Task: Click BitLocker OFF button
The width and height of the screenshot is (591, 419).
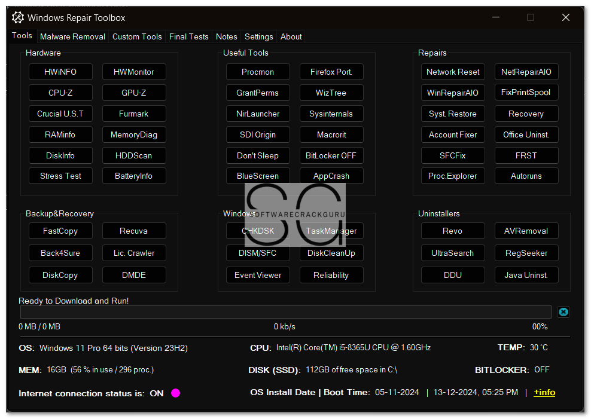Action: tap(331, 155)
